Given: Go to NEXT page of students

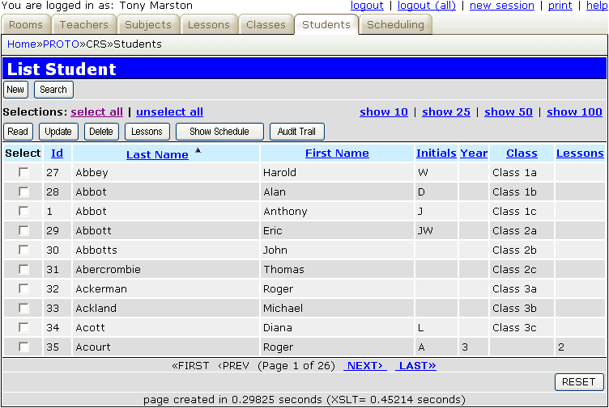Looking at the screenshot, I should point(364,366).
